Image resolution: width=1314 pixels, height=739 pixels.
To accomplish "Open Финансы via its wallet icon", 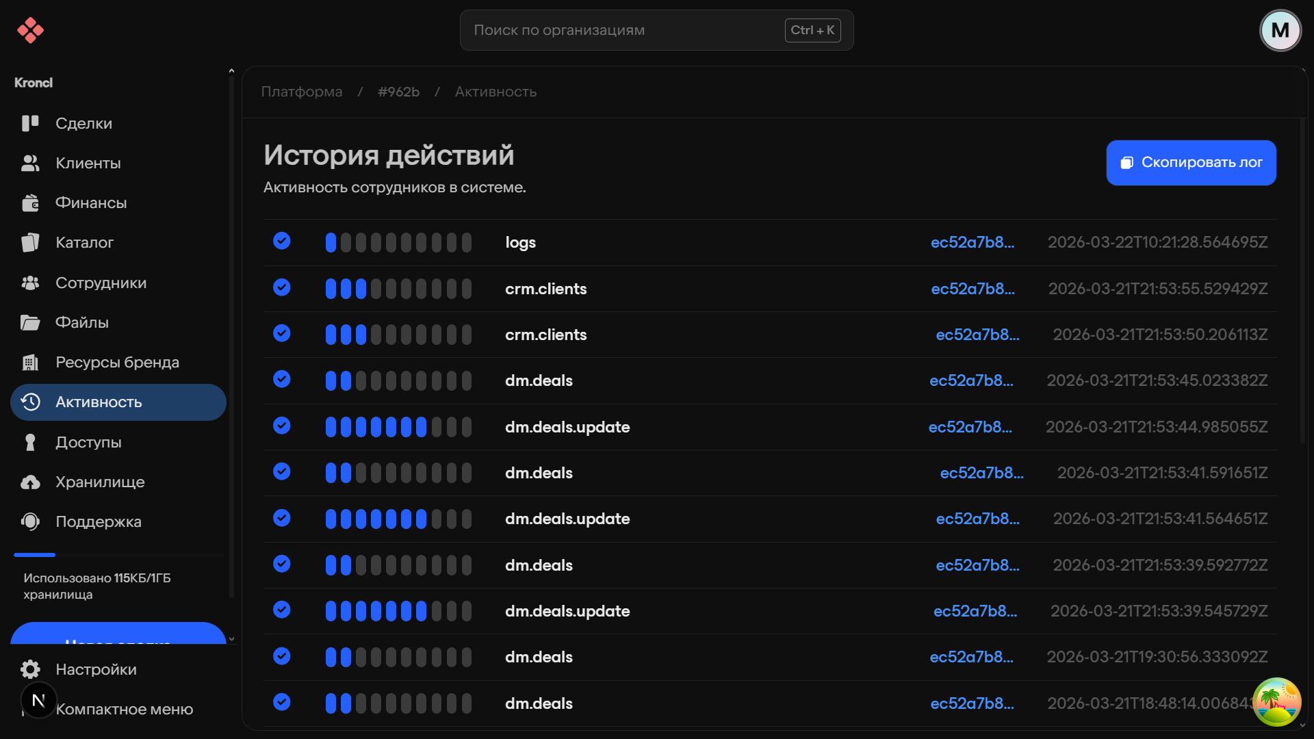I will click(x=30, y=203).
